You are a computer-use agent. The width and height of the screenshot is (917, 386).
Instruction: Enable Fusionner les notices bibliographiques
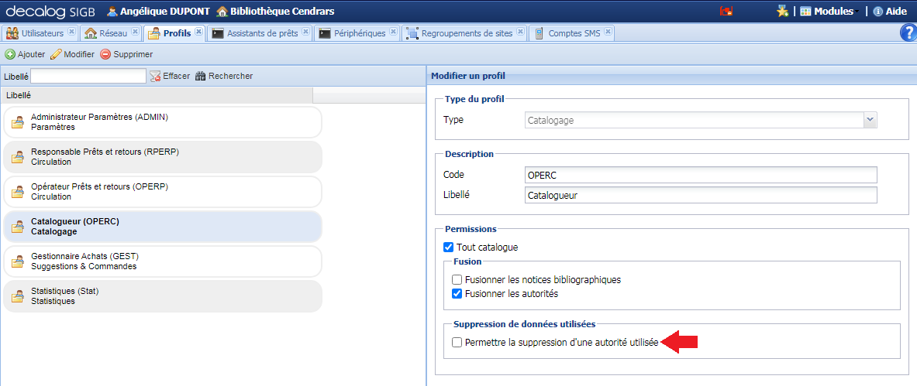457,280
